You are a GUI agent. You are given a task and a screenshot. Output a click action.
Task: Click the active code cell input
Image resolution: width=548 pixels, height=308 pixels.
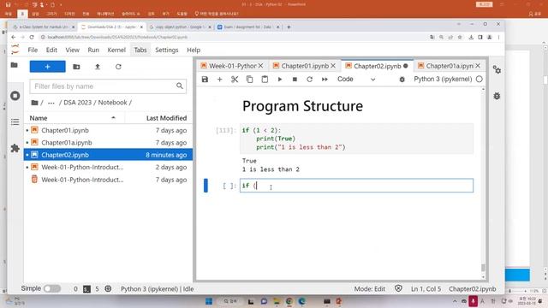pyautogui.click(x=356, y=186)
